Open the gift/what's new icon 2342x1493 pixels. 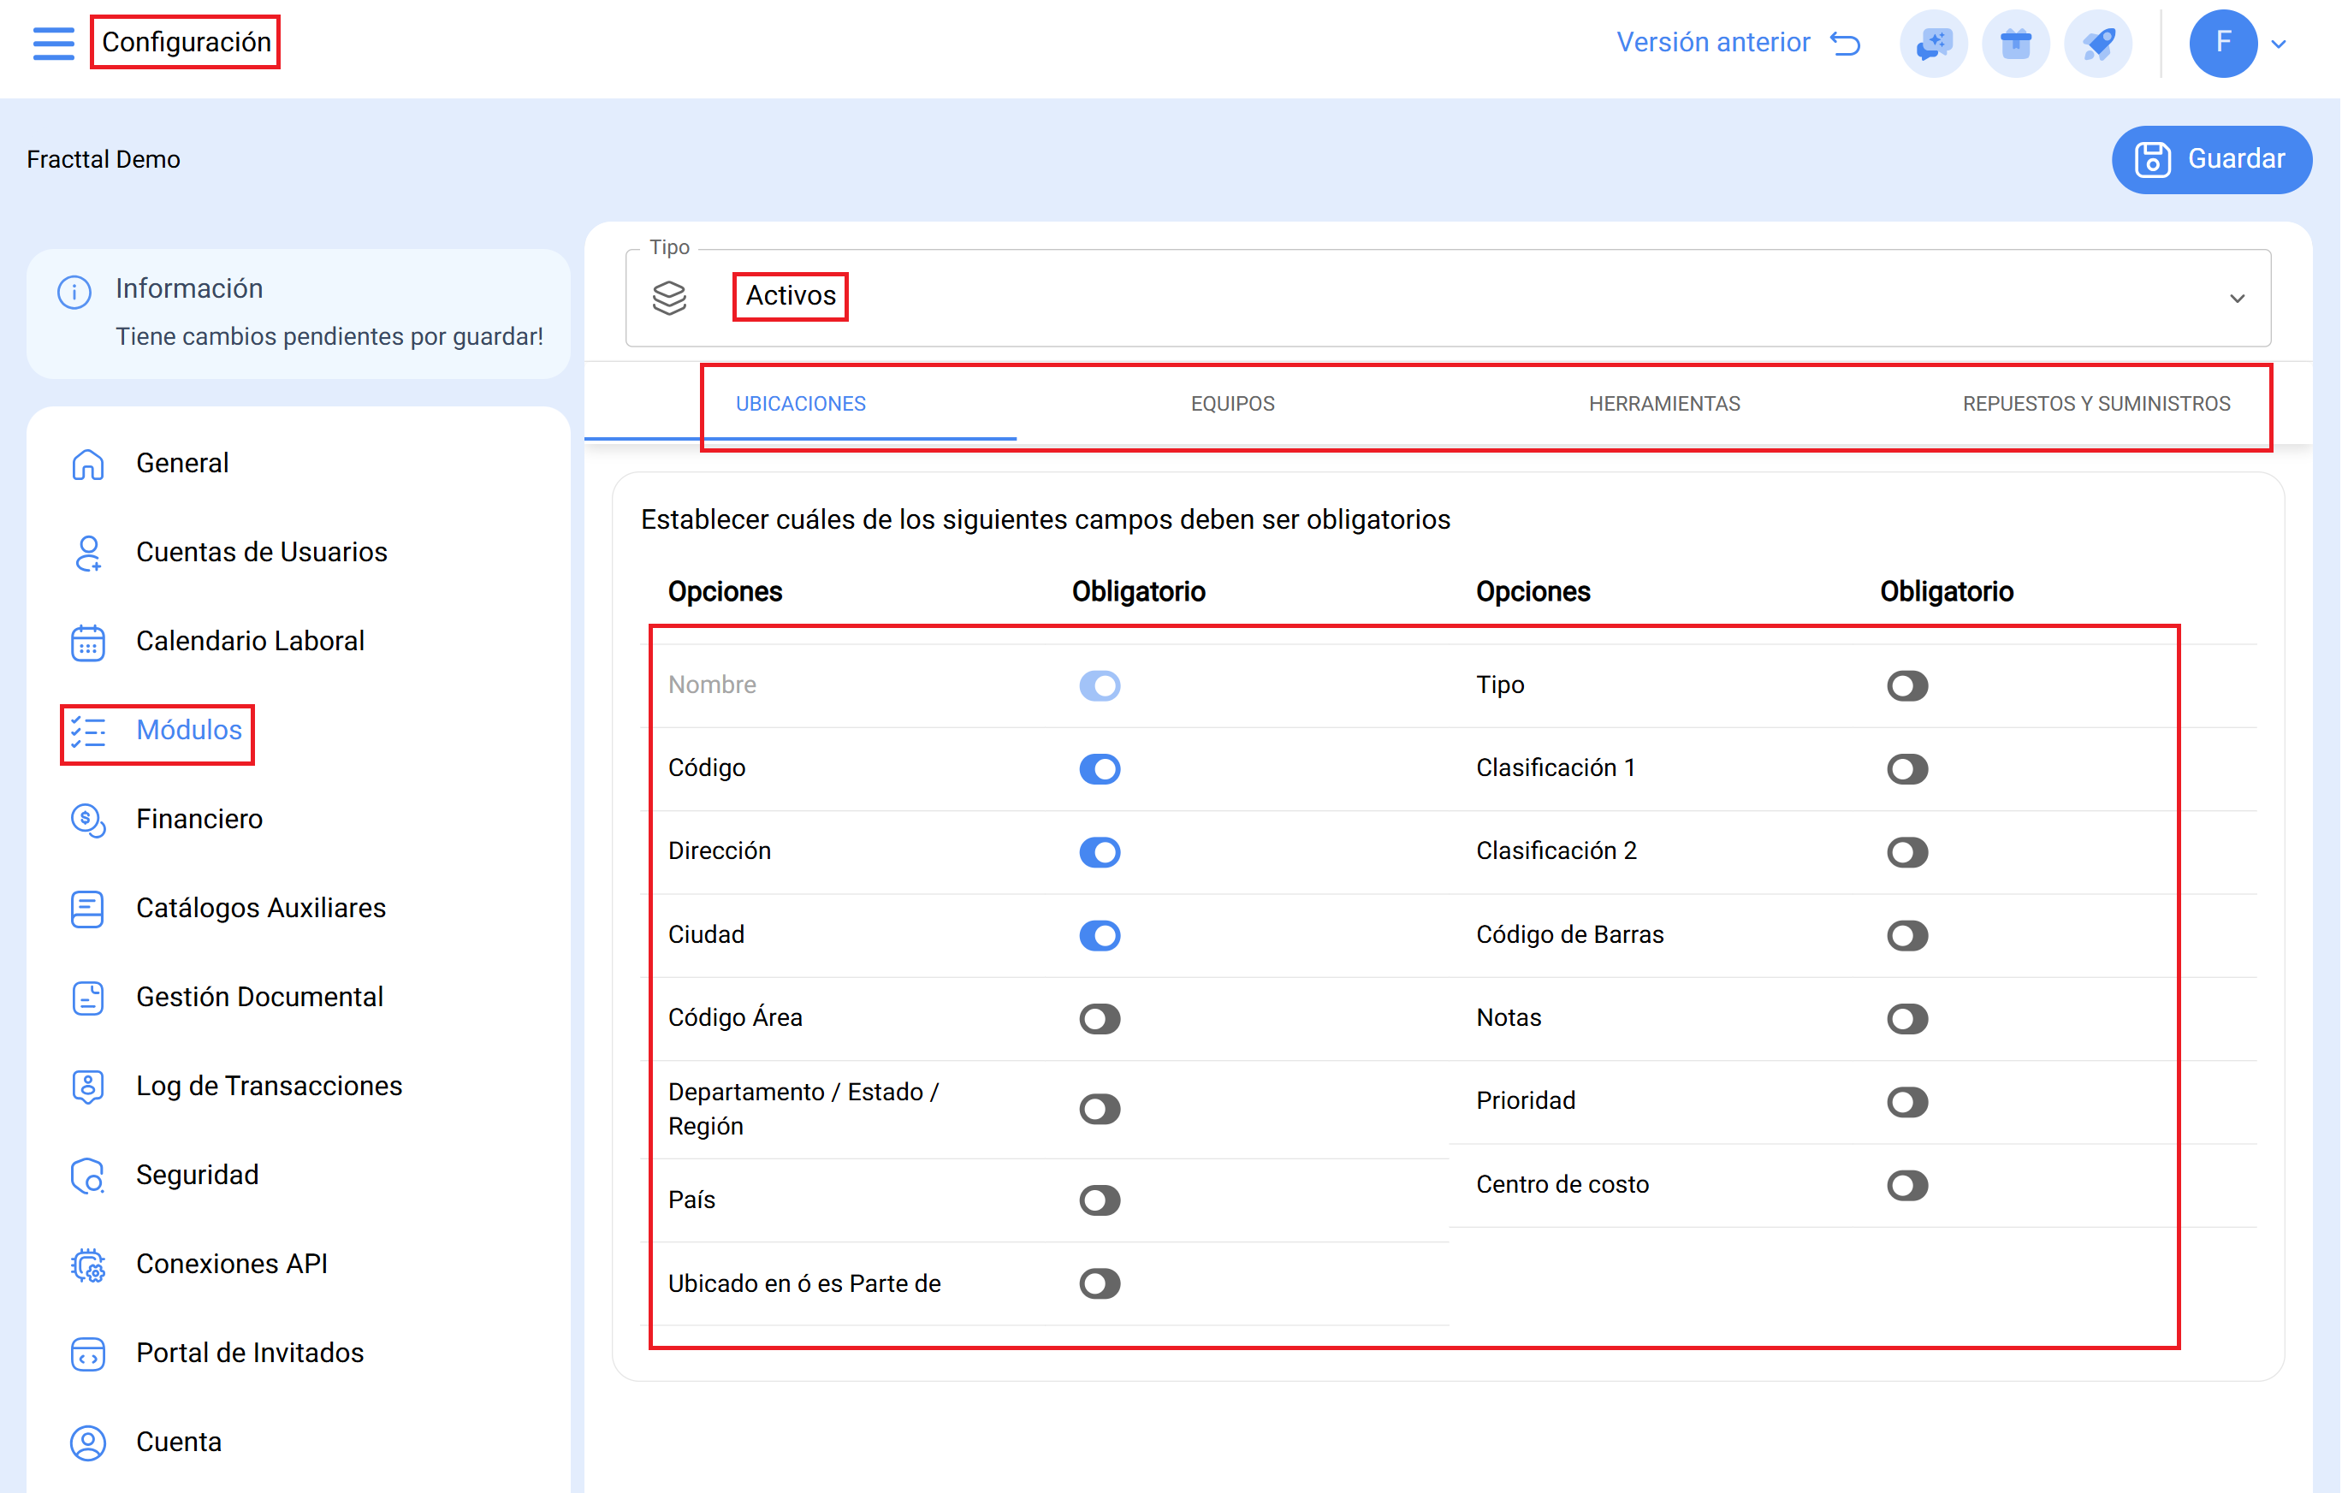tap(2015, 43)
